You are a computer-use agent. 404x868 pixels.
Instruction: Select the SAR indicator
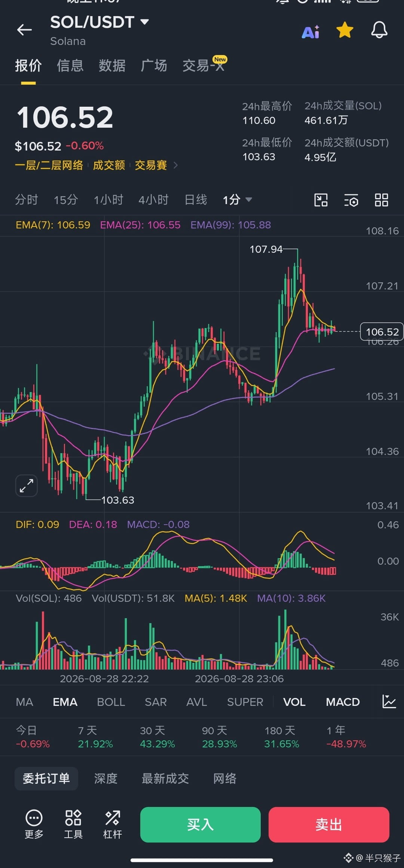click(156, 702)
